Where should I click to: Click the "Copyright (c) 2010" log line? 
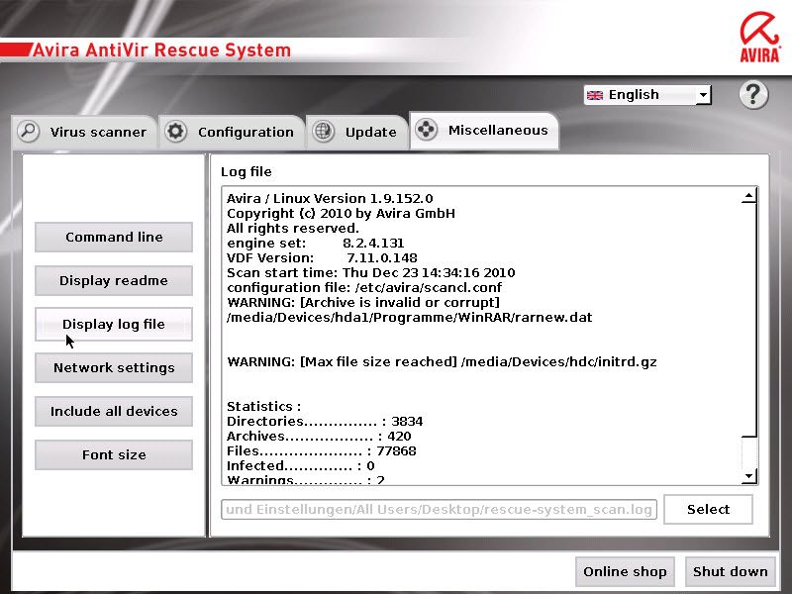pyautogui.click(x=341, y=213)
